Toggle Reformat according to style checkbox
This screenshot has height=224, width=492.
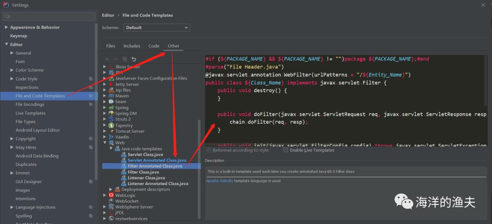208,150
